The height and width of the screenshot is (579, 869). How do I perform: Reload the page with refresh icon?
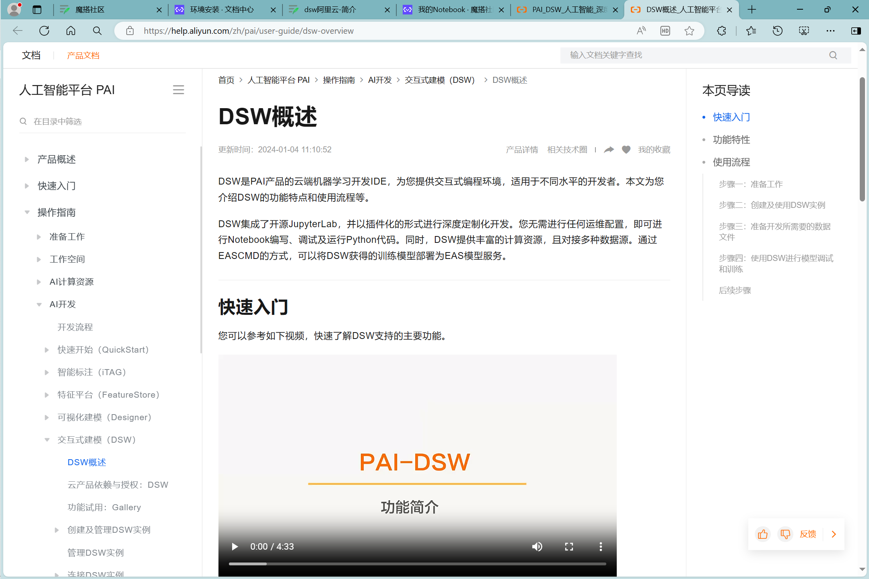pos(44,31)
